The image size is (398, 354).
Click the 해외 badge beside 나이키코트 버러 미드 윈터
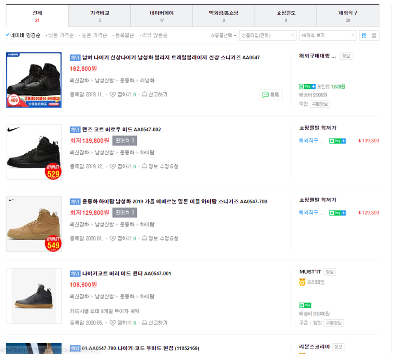coord(75,274)
